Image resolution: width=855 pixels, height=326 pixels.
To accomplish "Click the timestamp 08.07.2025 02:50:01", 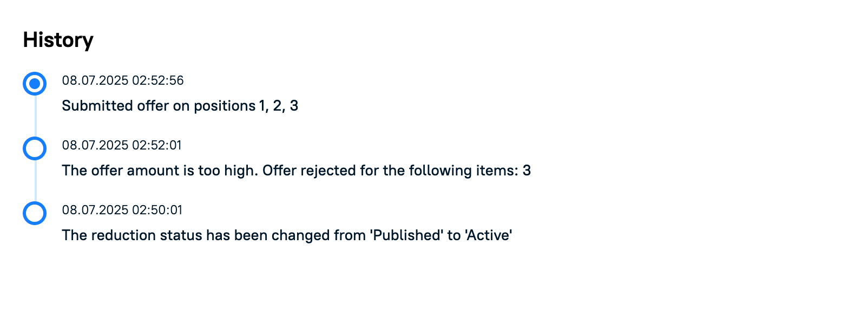I will pyautogui.click(x=122, y=210).
